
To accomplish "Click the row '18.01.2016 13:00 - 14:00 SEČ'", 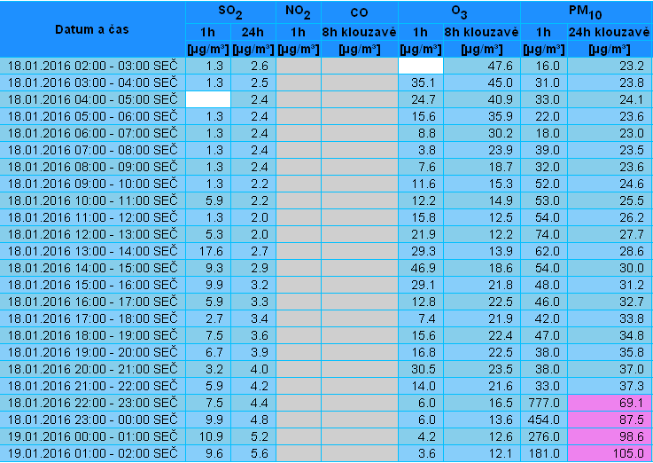I will (x=92, y=252).
